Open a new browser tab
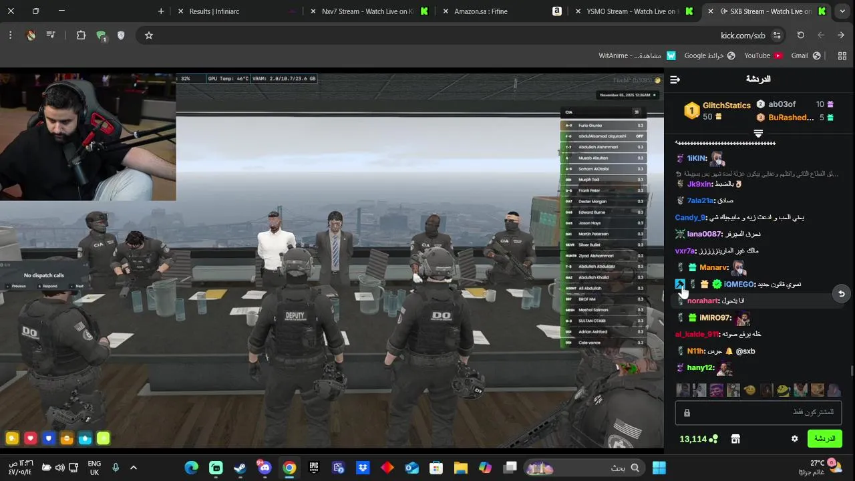This screenshot has height=481, width=855. point(161,11)
